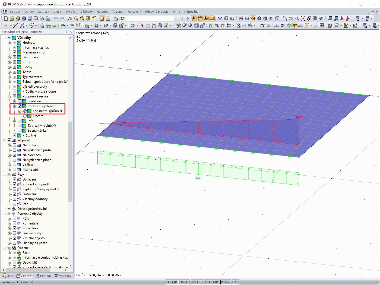View model in X direction
The image size is (380, 285).
click(211, 26)
